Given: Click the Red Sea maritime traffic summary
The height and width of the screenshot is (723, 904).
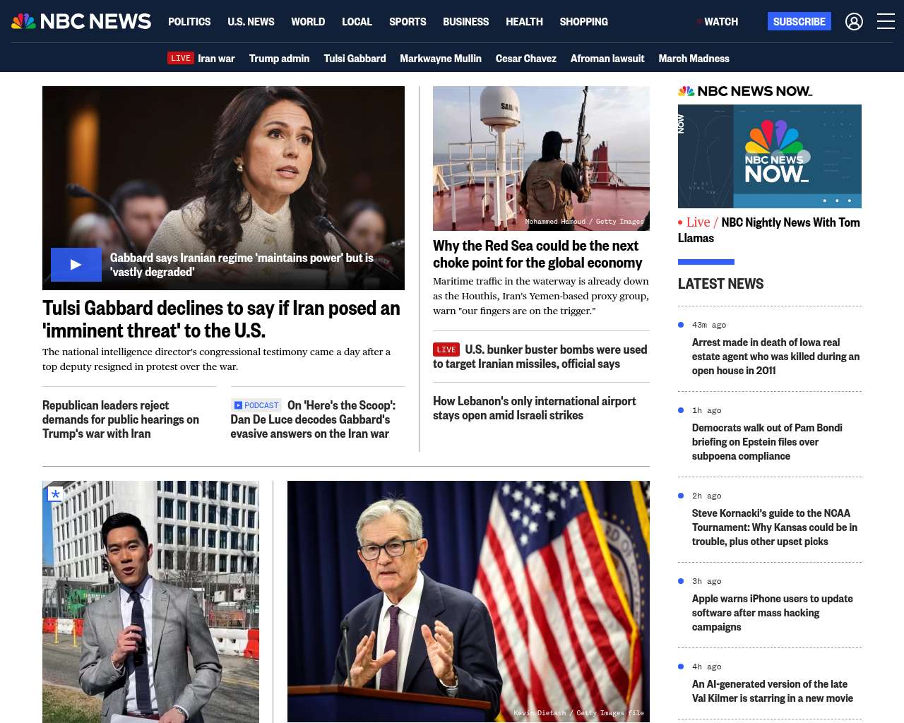Looking at the screenshot, I should (x=541, y=296).
